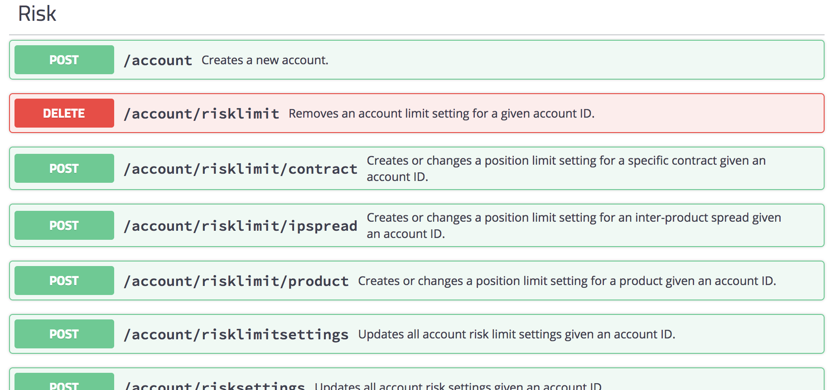Expand the specific contract position limit description
The height and width of the screenshot is (390, 840).
566,168
